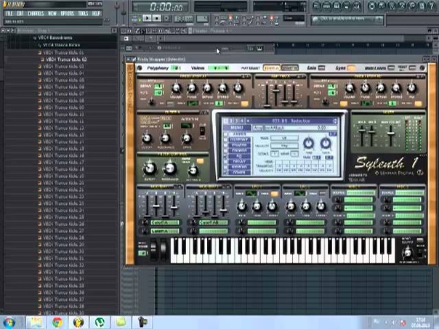Open the Piano Roll shortcut icon
This screenshot has height=329, width=439.
coord(337,6)
